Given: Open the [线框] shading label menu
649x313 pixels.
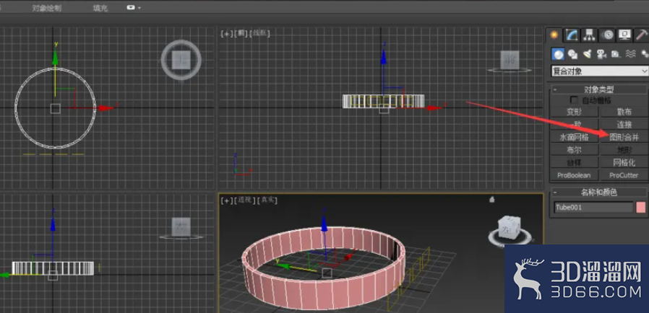Looking at the screenshot, I should [x=259, y=34].
